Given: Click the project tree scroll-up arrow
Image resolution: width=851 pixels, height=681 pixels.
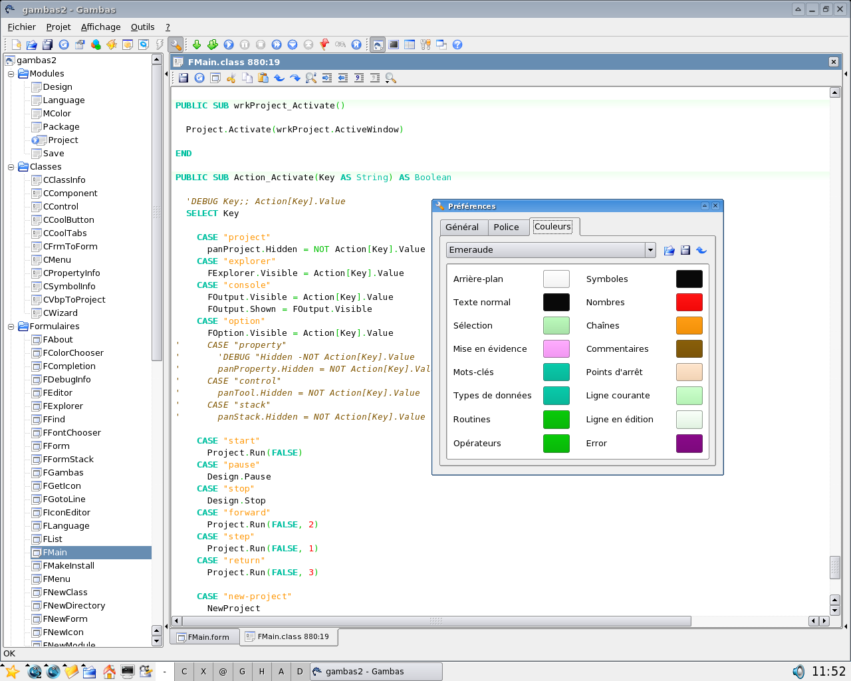Looking at the screenshot, I should pyautogui.click(x=157, y=59).
